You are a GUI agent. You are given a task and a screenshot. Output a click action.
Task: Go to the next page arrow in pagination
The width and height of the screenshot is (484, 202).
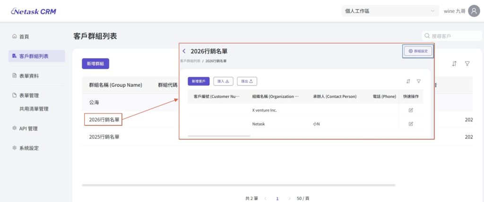[289, 199]
